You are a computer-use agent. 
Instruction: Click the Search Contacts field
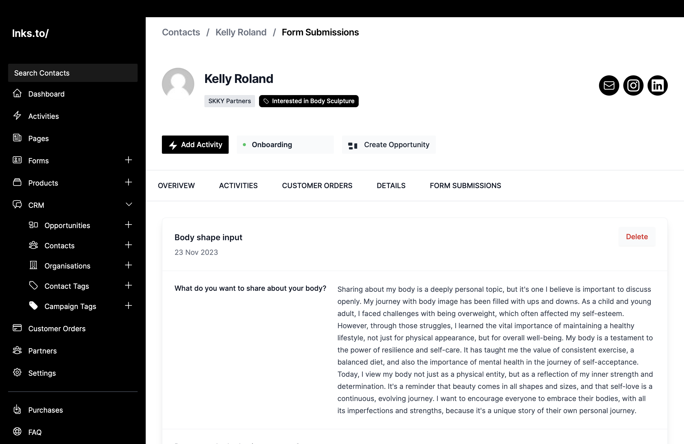(x=73, y=73)
